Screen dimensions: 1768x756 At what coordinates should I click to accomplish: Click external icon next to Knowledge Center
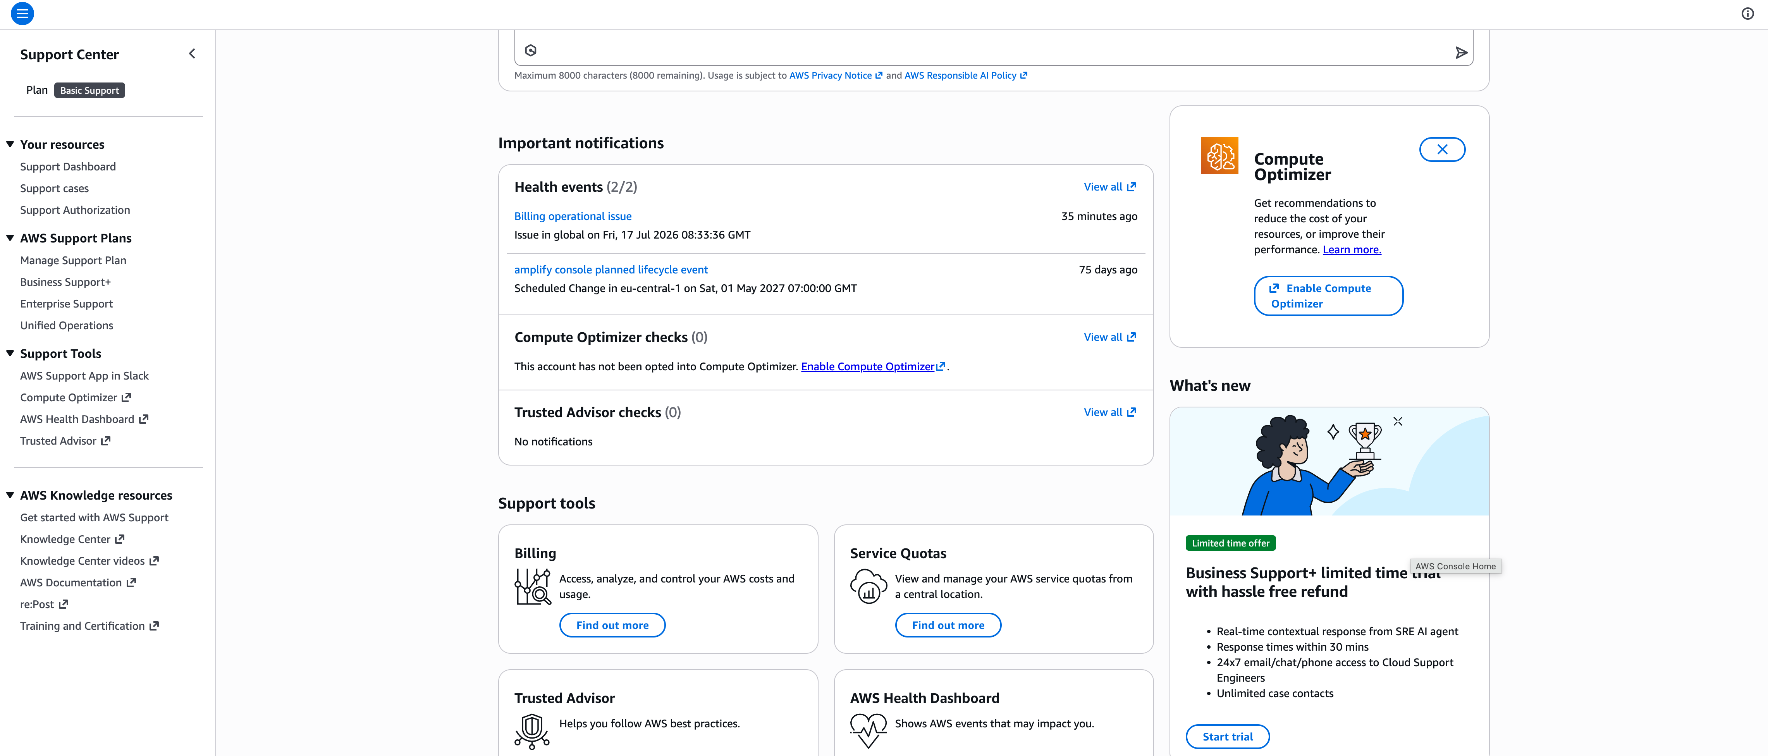(119, 539)
